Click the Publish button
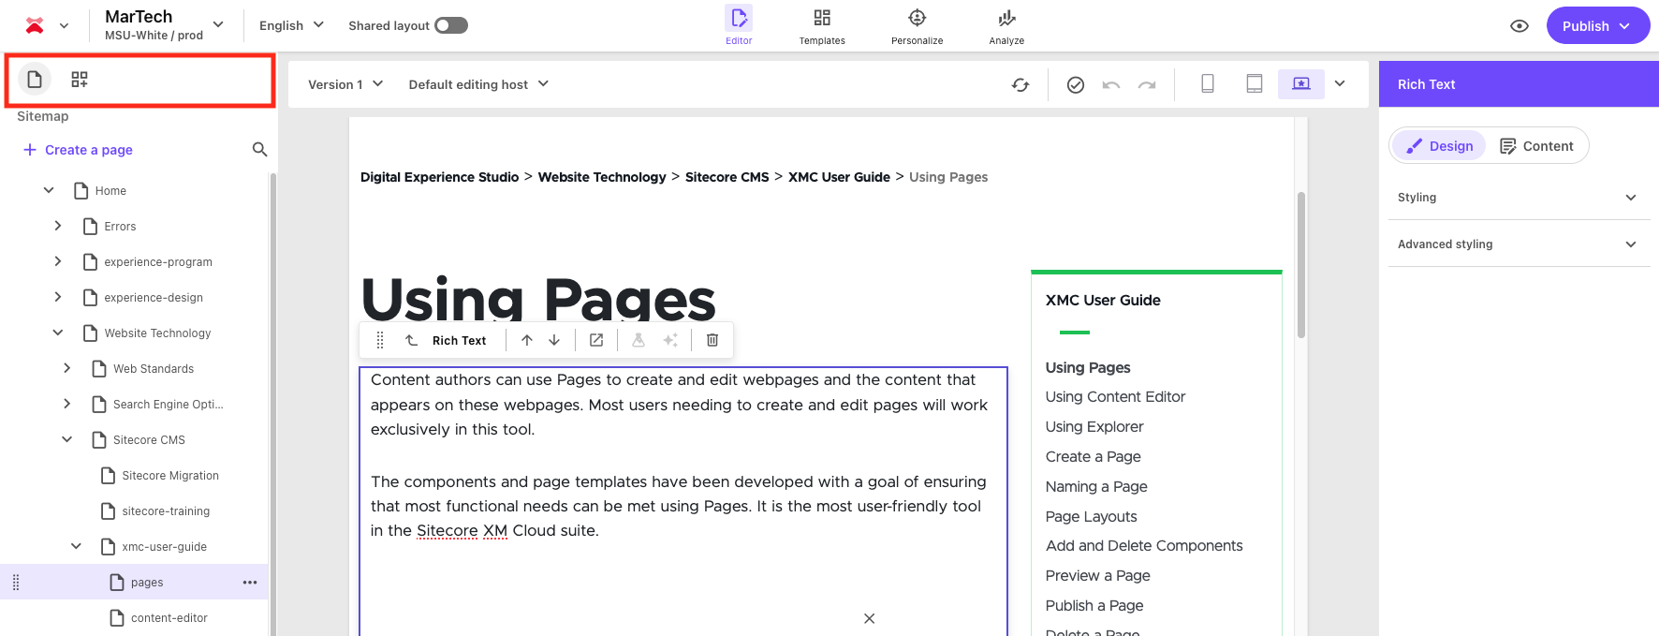This screenshot has width=1659, height=636. pos(1597,26)
